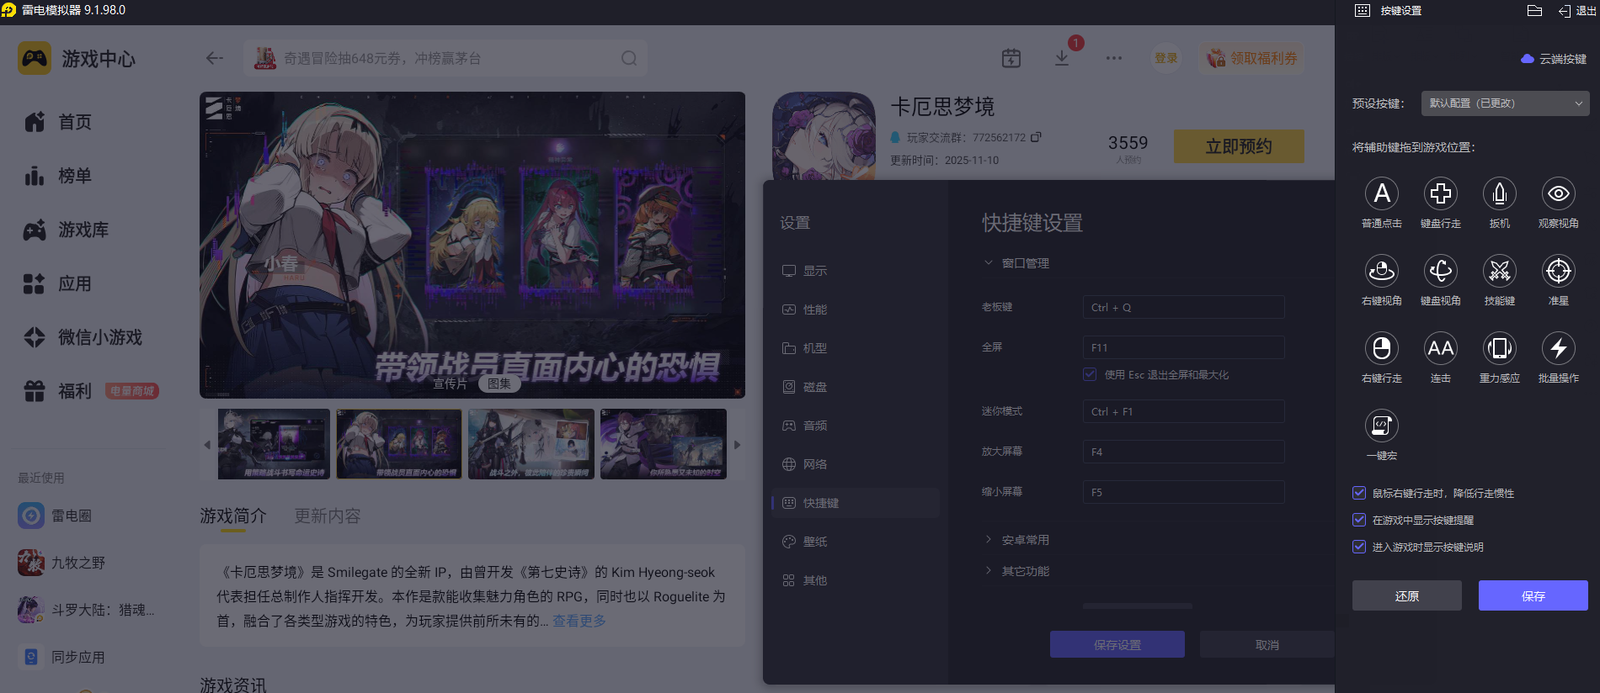Select the 普通点击 tap key tool

pos(1382,193)
